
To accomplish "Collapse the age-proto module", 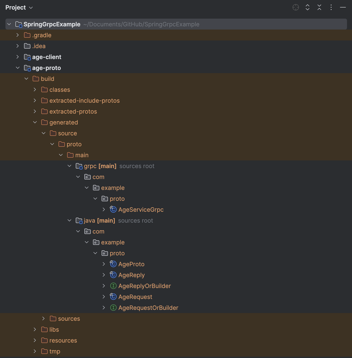I will tap(17, 68).
